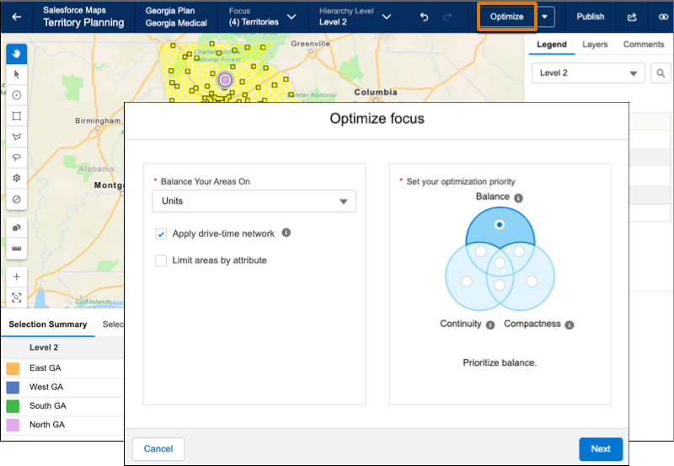Click the undo arrow

click(424, 17)
